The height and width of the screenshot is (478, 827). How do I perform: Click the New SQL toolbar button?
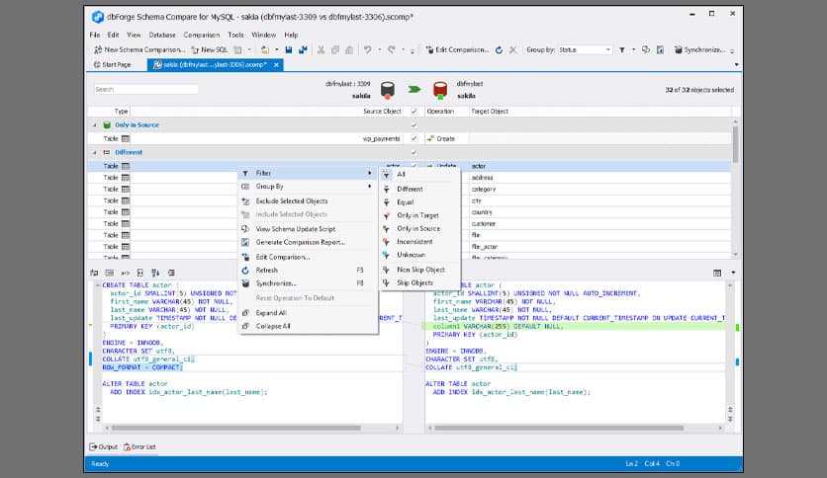point(210,49)
